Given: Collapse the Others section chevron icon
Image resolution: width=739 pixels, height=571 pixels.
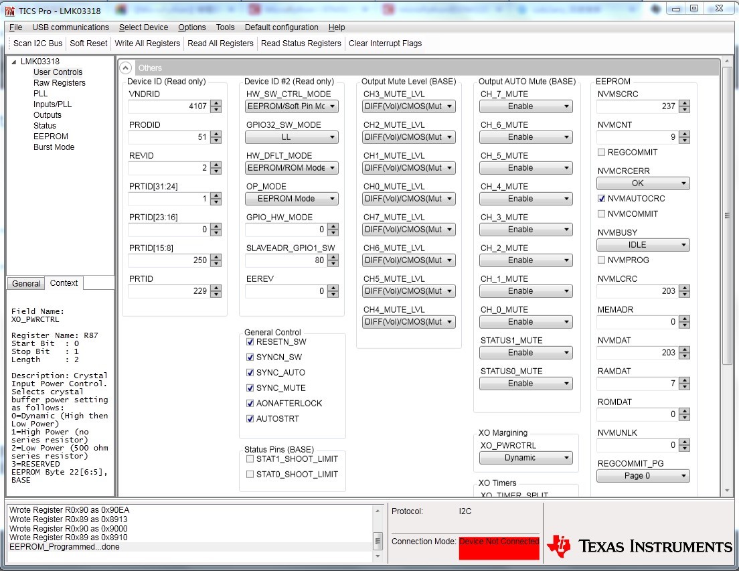Looking at the screenshot, I should [125, 68].
